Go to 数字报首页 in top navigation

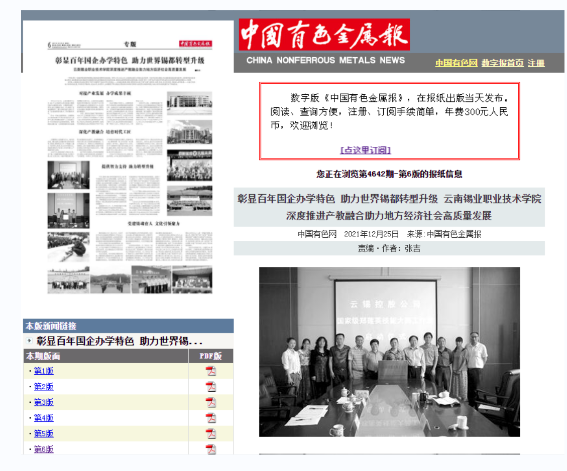click(502, 63)
